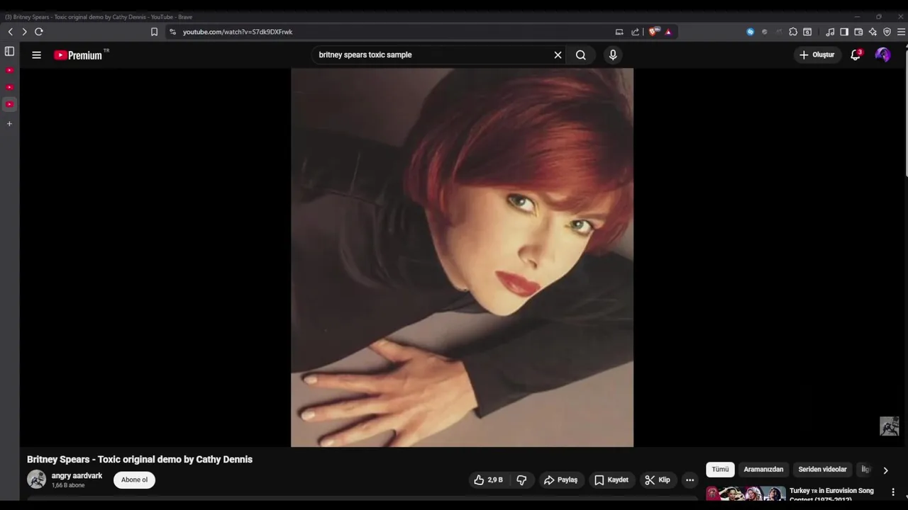Share video with Paylaş button

pyautogui.click(x=560, y=480)
